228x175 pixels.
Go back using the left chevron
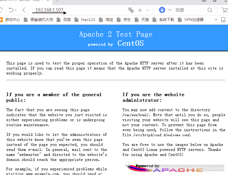24,10
